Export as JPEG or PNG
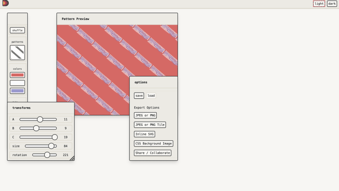This screenshot has width=339, height=191. pos(145,115)
